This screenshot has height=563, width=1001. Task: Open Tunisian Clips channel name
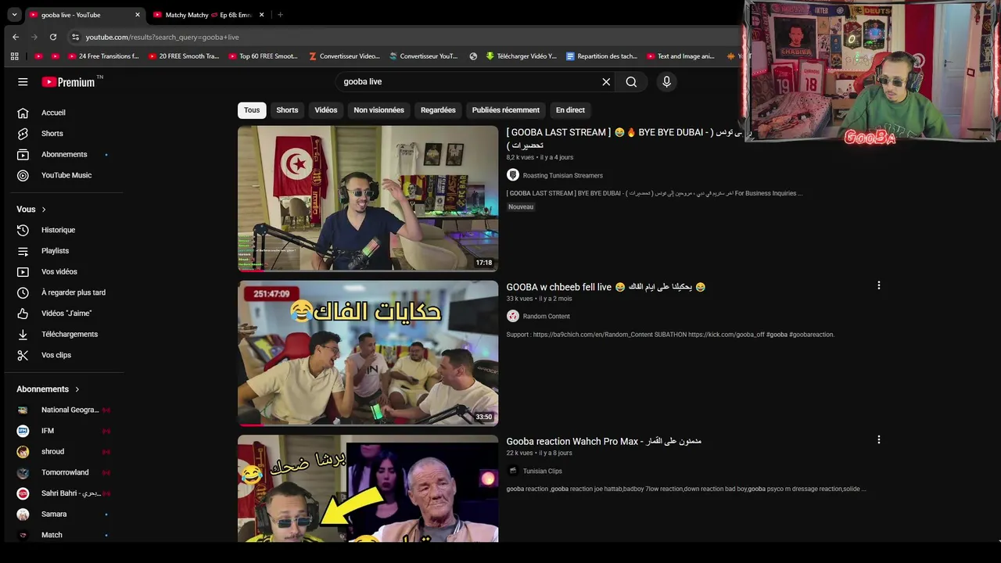[542, 472]
